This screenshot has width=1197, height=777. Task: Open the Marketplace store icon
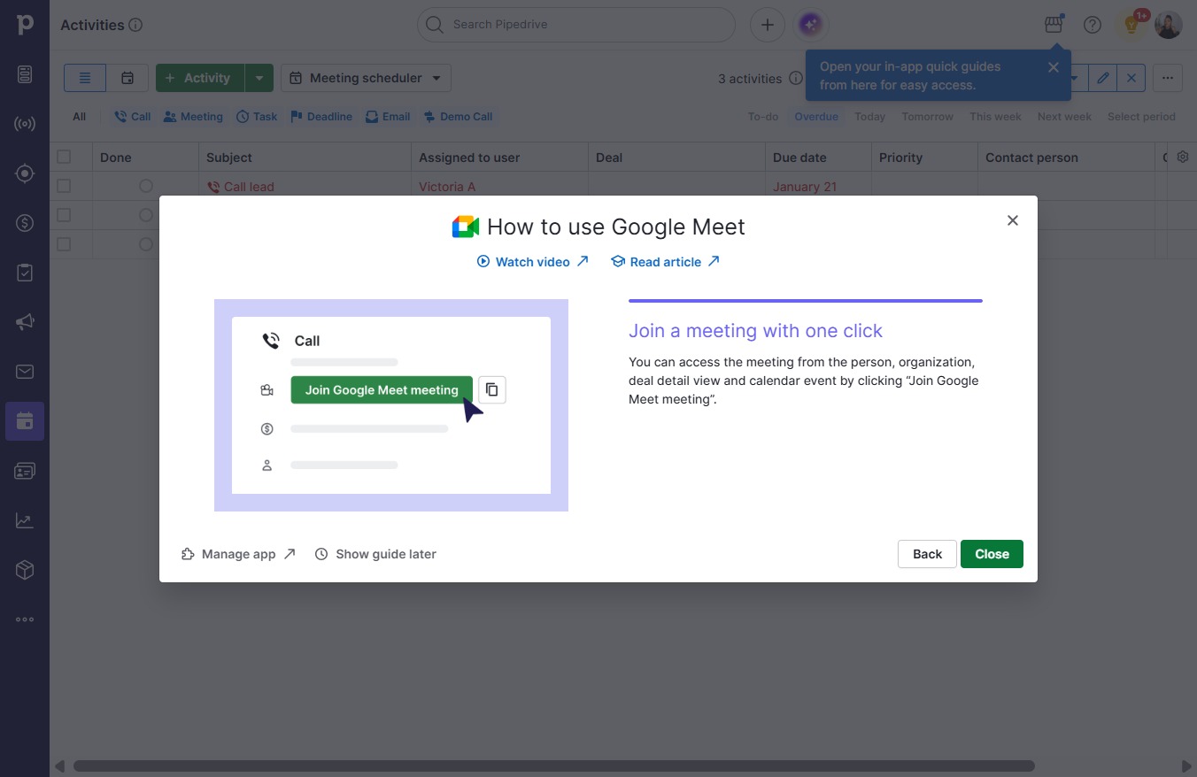click(x=1054, y=25)
